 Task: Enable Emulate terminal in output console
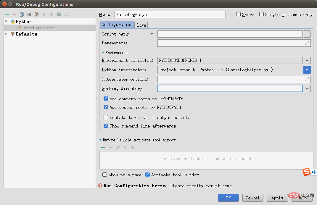(x=106, y=117)
